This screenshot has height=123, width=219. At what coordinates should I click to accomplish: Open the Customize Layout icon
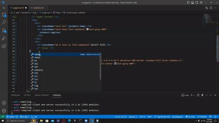point(201,2)
